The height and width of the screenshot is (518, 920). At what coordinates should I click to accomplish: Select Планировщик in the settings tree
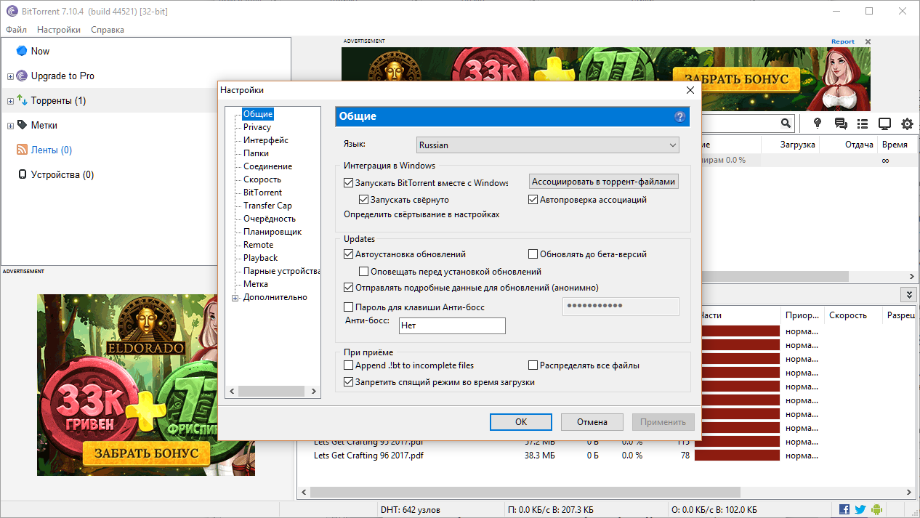point(273,232)
